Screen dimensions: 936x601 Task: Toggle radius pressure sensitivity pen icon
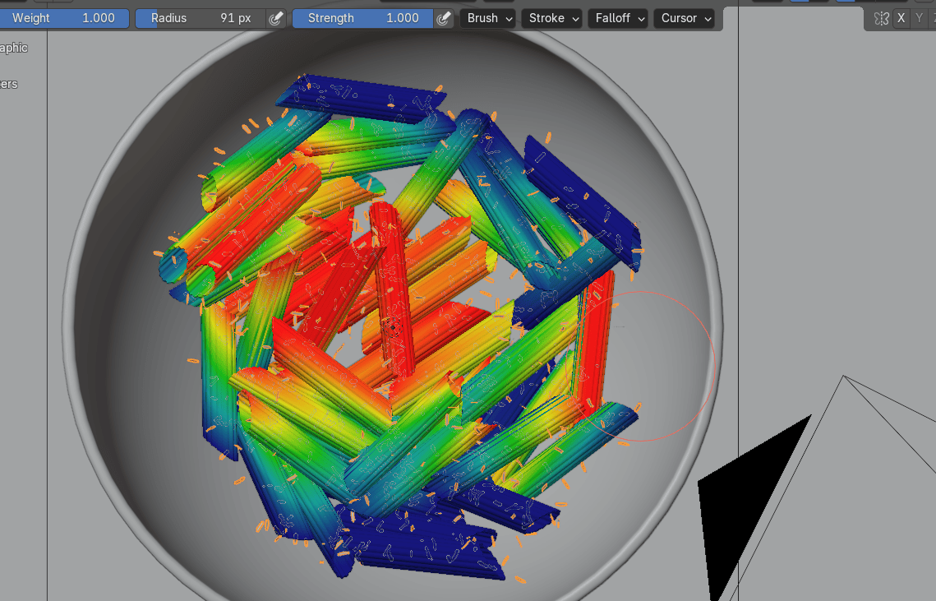point(277,18)
